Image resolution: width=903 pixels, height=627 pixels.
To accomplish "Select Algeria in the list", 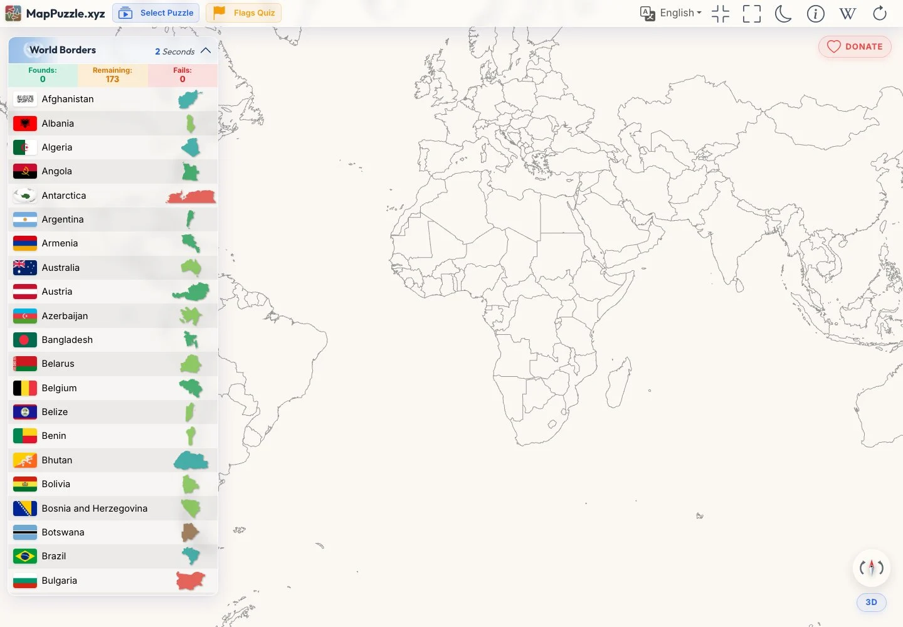I will point(113,147).
